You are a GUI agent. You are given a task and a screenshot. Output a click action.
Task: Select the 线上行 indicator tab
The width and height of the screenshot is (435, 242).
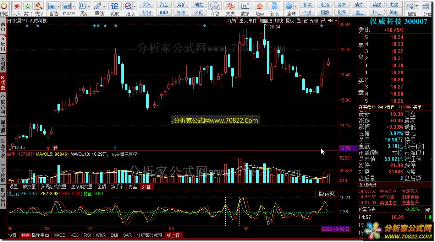point(173,235)
